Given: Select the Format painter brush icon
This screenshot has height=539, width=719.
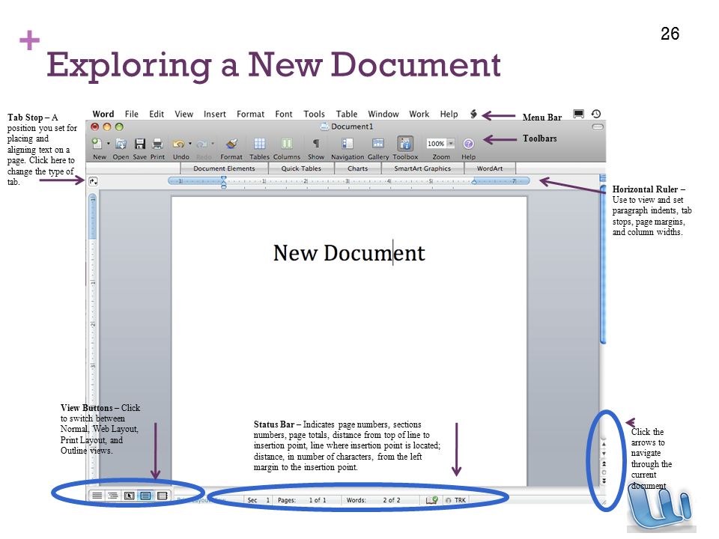Looking at the screenshot, I should (x=231, y=144).
